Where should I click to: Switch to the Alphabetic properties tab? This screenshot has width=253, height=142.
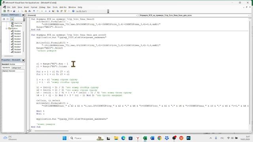click(6, 67)
